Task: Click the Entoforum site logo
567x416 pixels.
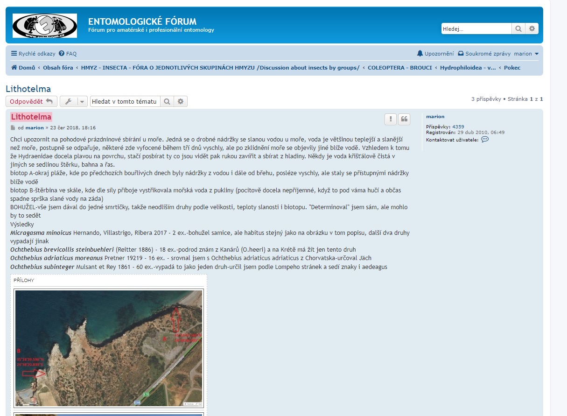Action: pyautogui.click(x=45, y=26)
